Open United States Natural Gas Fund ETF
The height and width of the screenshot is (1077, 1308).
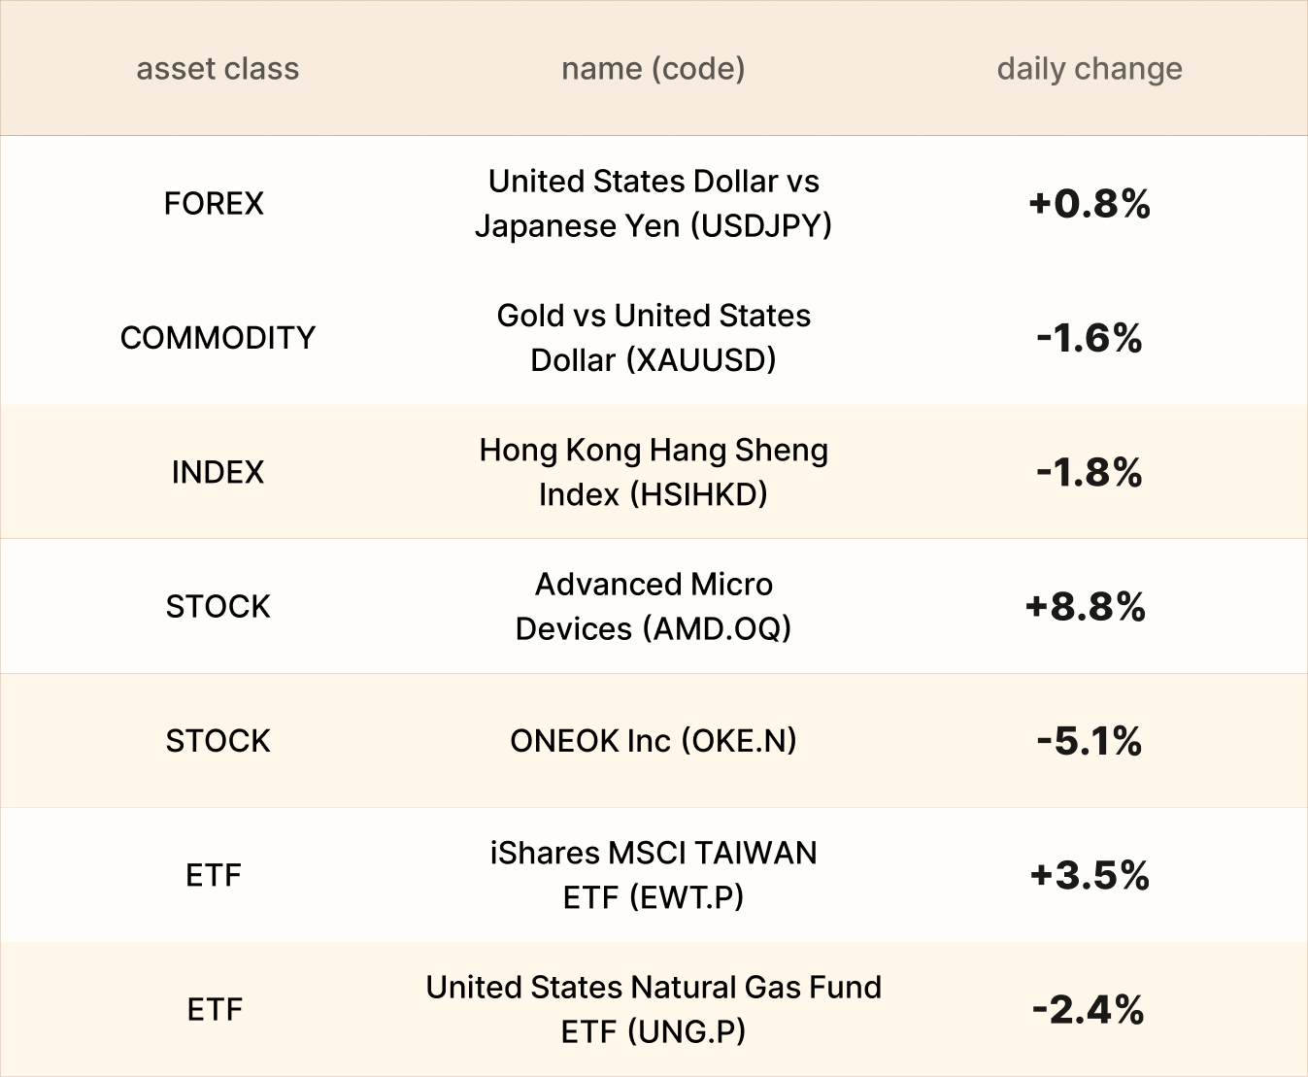point(653,1009)
